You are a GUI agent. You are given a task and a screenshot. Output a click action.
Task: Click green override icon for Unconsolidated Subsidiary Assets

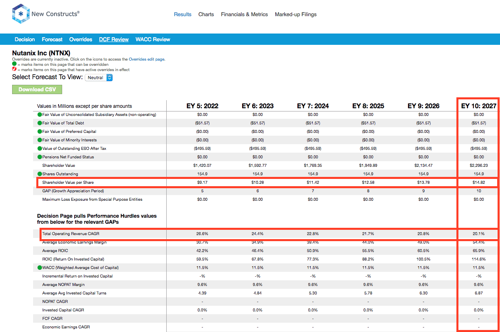(x=40, y=115)
